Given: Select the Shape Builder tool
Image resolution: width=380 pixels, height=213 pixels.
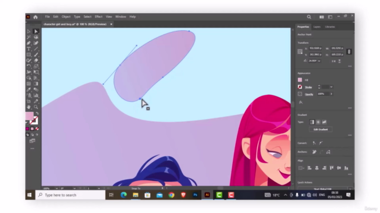Looking at the screenshot, I should tap(29, 78).
